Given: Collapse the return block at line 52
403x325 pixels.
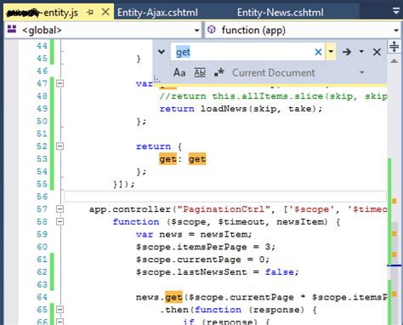Looking at the screenshot, I should (60, 146).
